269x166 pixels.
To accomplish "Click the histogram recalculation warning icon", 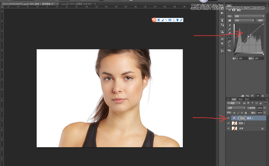I will [x=229, y=50].
